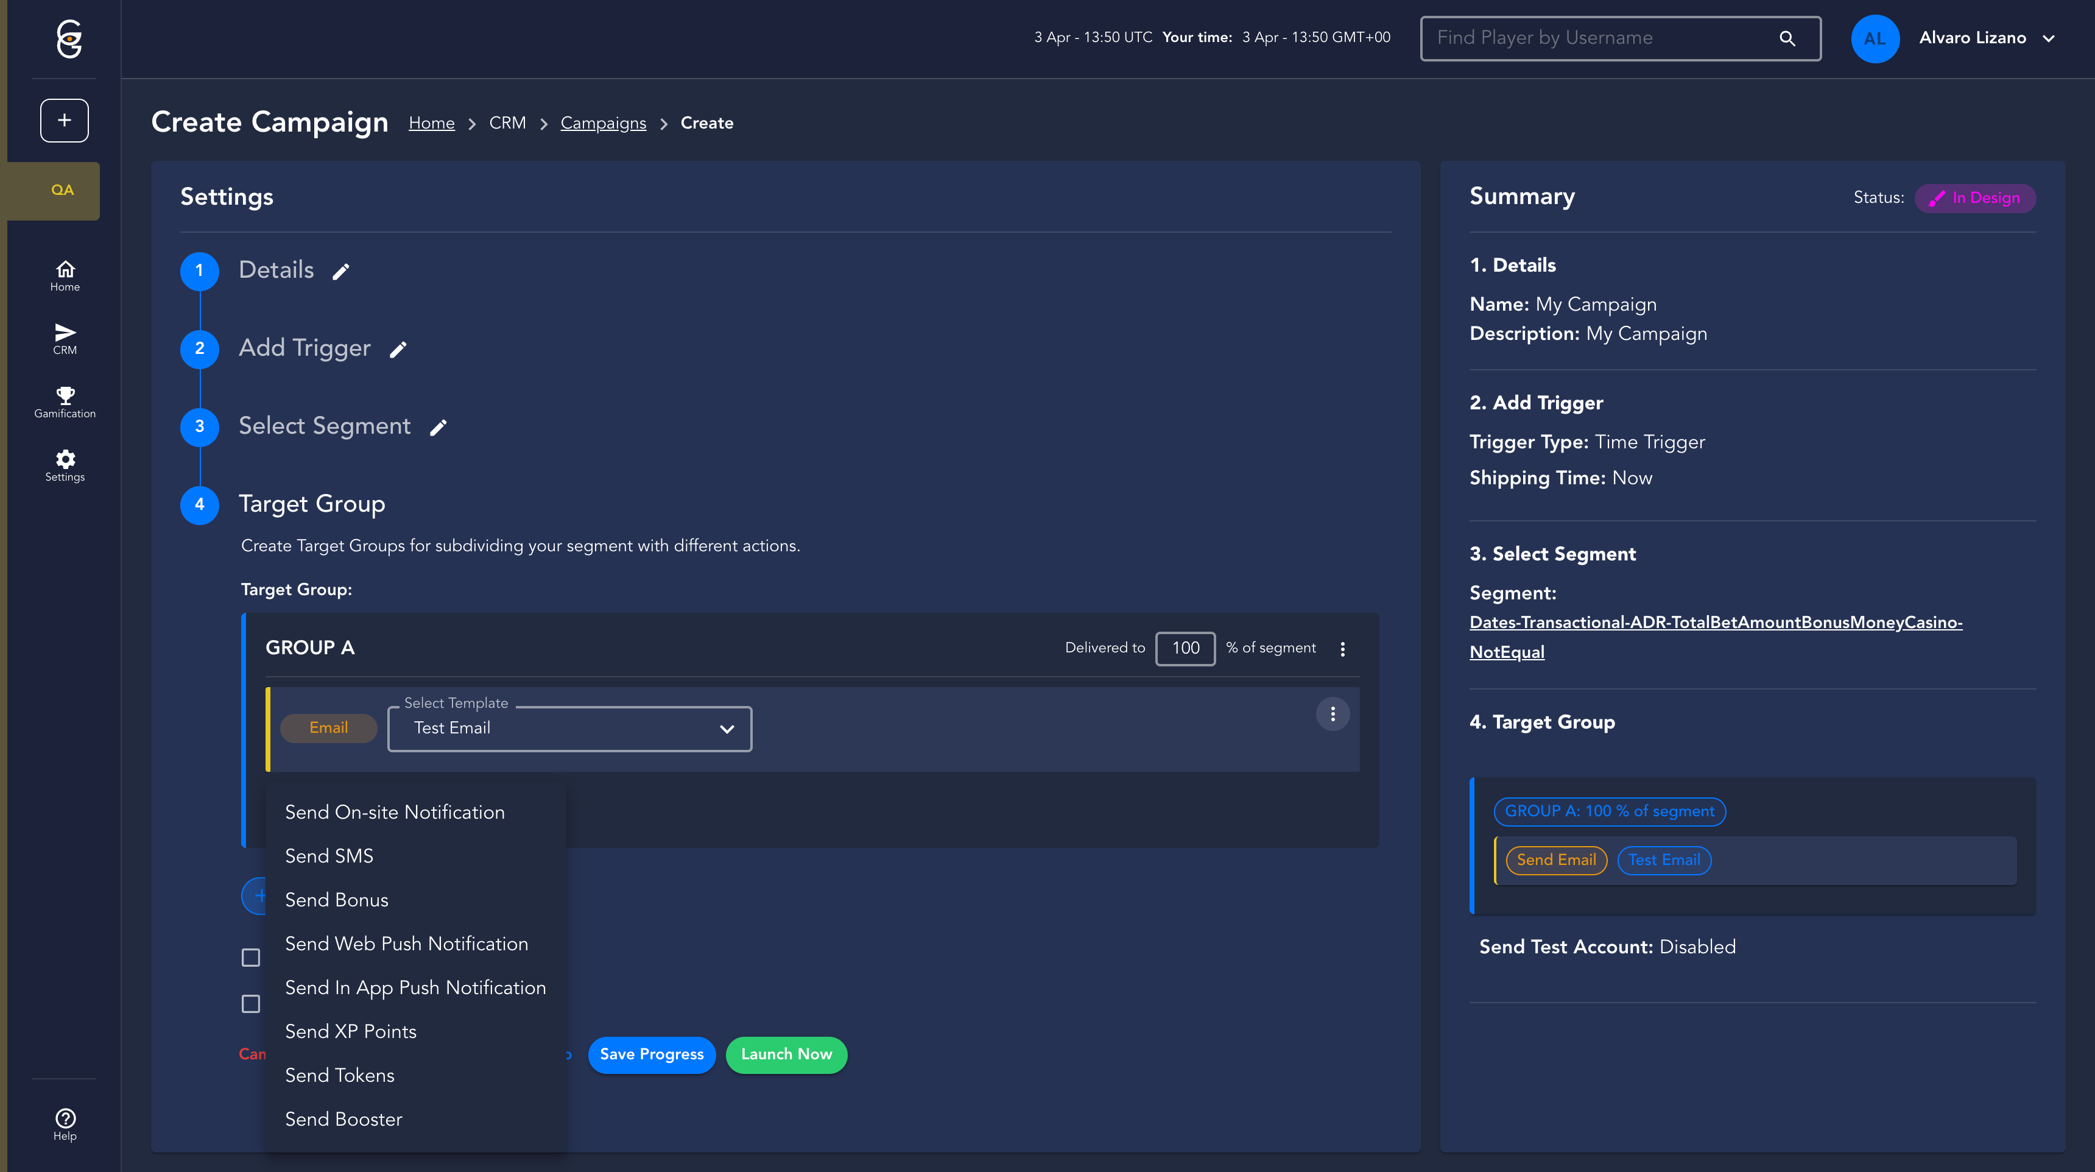The height and width of the screenshot is (1172, 2095).
Task: Tick the second checkbox above the Save Progress button
Action: point(250,1004)
